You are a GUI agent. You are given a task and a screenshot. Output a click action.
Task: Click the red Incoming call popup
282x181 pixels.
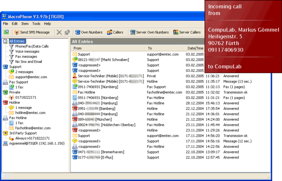click(x=243, y=37)
